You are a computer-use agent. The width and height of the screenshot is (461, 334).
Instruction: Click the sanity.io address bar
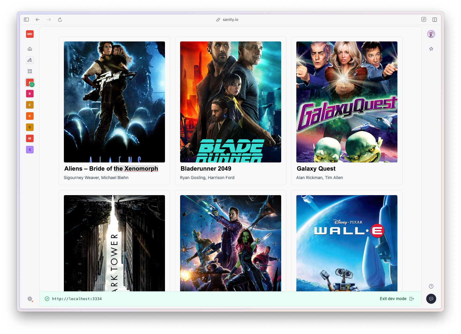coord(227,20)
